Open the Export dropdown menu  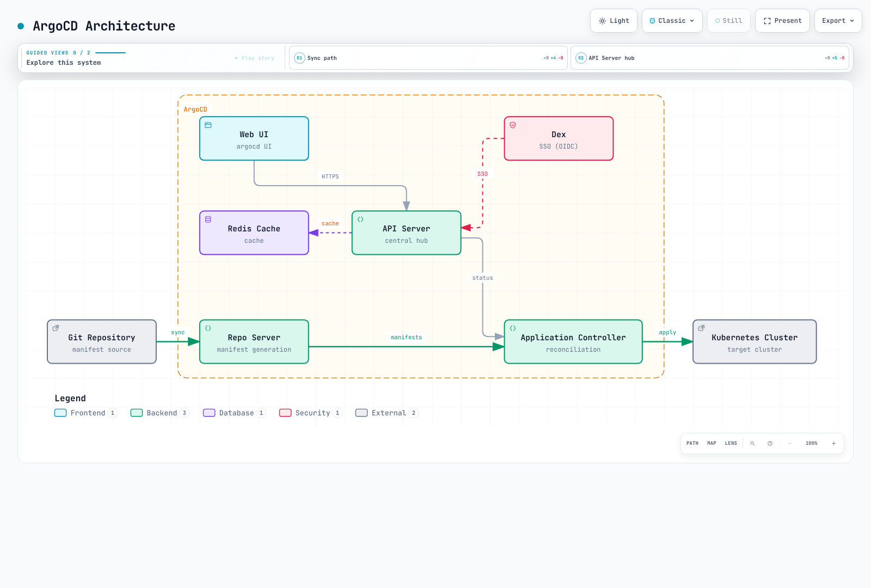click(838, 21)
